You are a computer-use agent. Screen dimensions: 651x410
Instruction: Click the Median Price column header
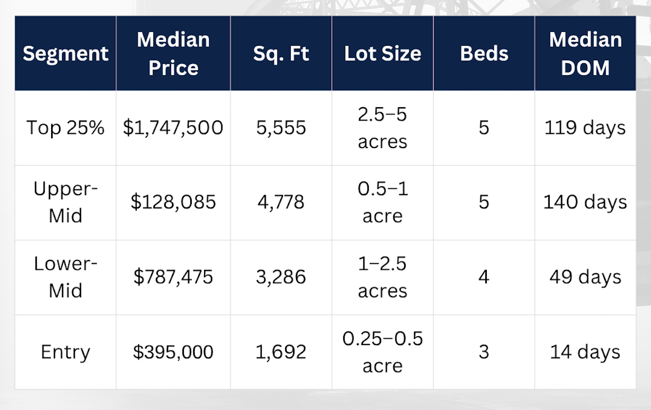point(173,53)
